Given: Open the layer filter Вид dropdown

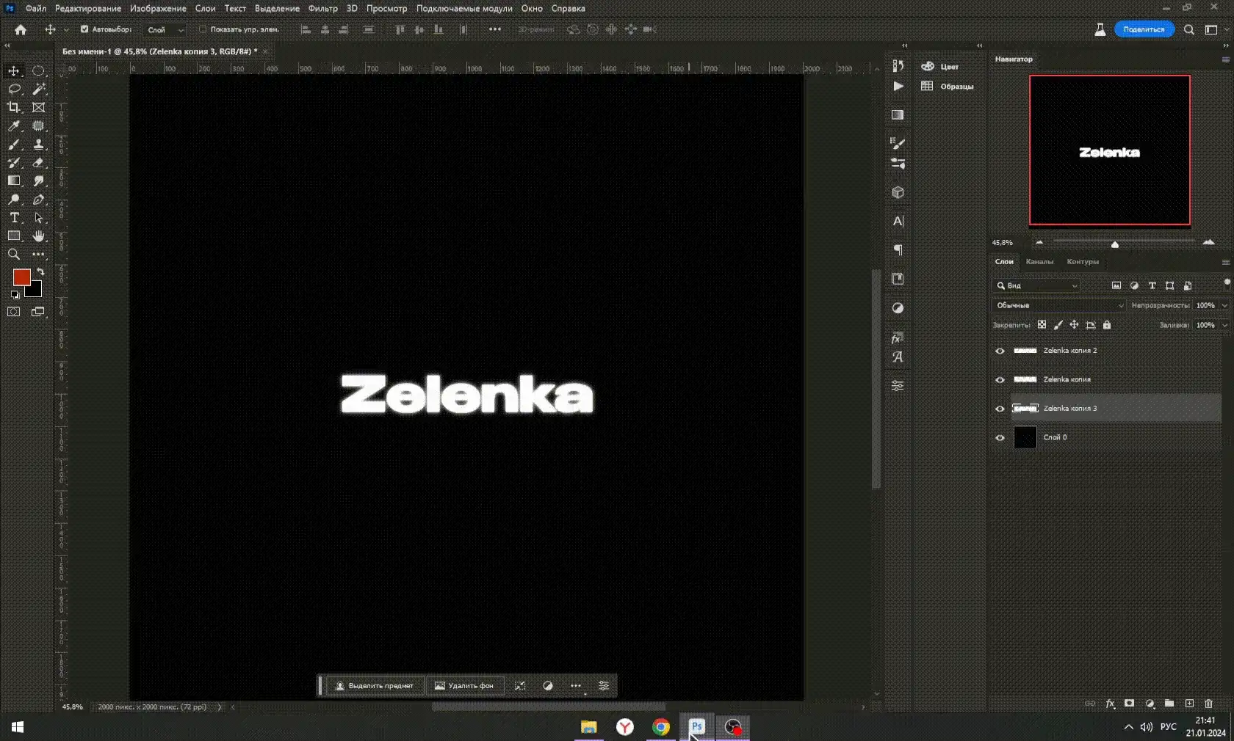Looking at the screenshot, I should tap(1037, 285).
